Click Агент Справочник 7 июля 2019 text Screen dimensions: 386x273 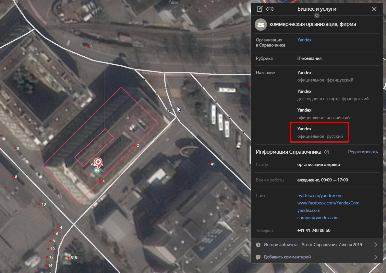332,245
